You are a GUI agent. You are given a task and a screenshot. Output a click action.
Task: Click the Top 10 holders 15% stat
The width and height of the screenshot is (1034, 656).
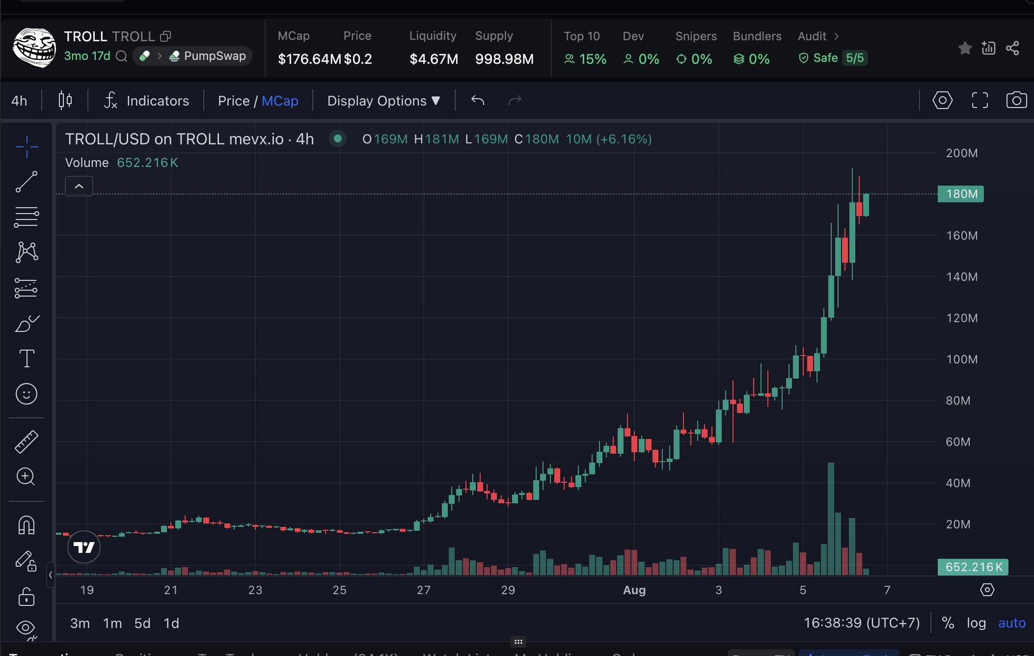coord(585,48)
